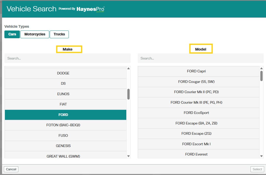
Task: Focus the Model search field
Action: pos(201,58)
